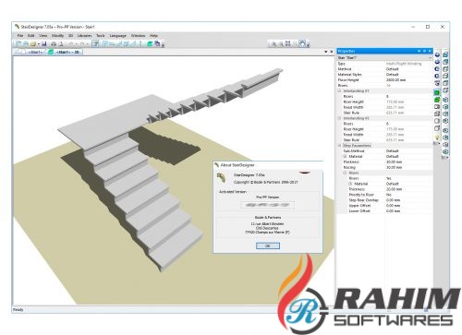
Task: Click the StairDesigner icon in About dialog
Action: 221,178
